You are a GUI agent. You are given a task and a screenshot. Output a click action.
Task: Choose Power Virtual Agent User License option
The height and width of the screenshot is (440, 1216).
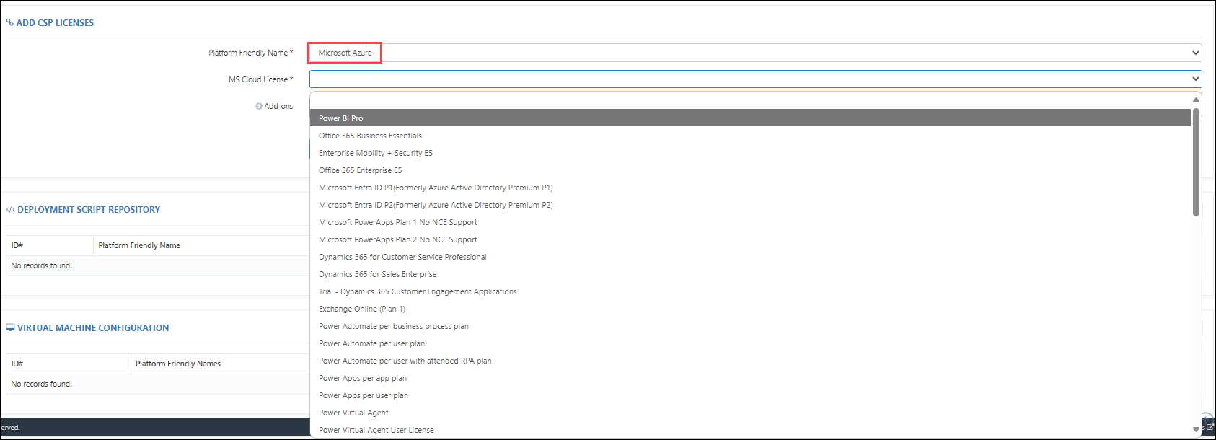750,430
